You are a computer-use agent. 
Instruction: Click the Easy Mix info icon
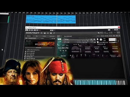tap(79, 44)
